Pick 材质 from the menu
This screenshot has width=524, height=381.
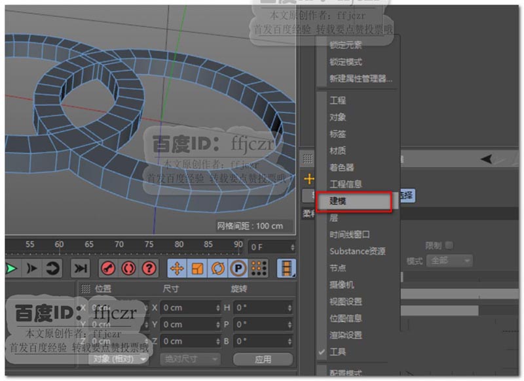tap(337, 151)
